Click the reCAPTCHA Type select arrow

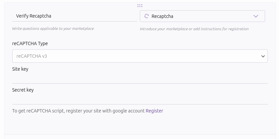tap(263, 56)
